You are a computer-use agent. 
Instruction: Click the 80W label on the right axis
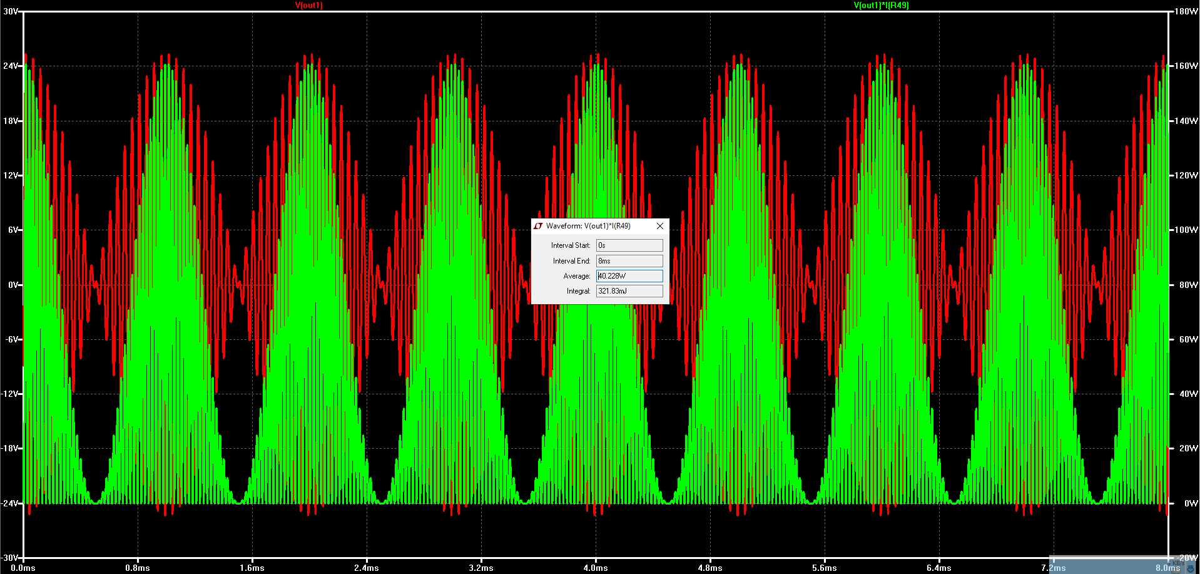coord(1188,285)
